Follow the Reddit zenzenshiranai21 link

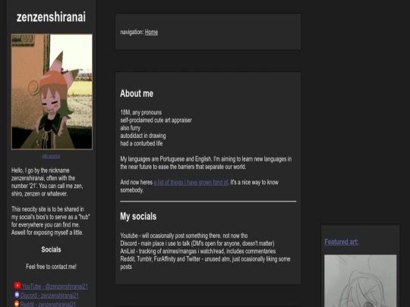[48, 305]
